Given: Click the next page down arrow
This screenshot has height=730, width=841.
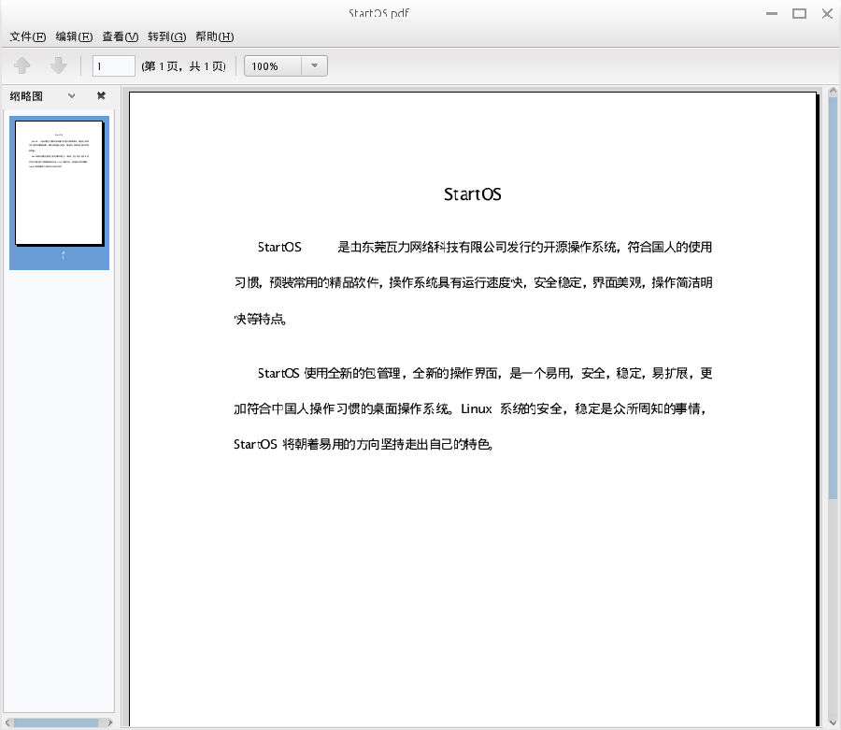Looking at the screenshot, I should (58, 65).
